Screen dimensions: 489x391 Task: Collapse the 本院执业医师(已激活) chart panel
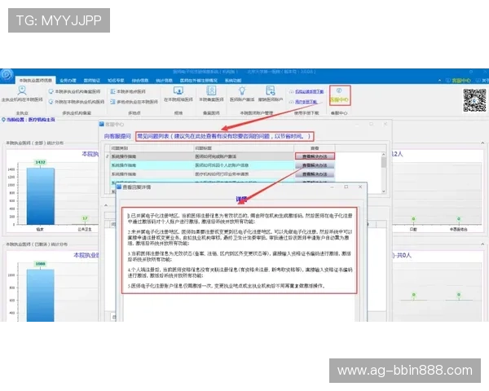click(x=482, y=244)
